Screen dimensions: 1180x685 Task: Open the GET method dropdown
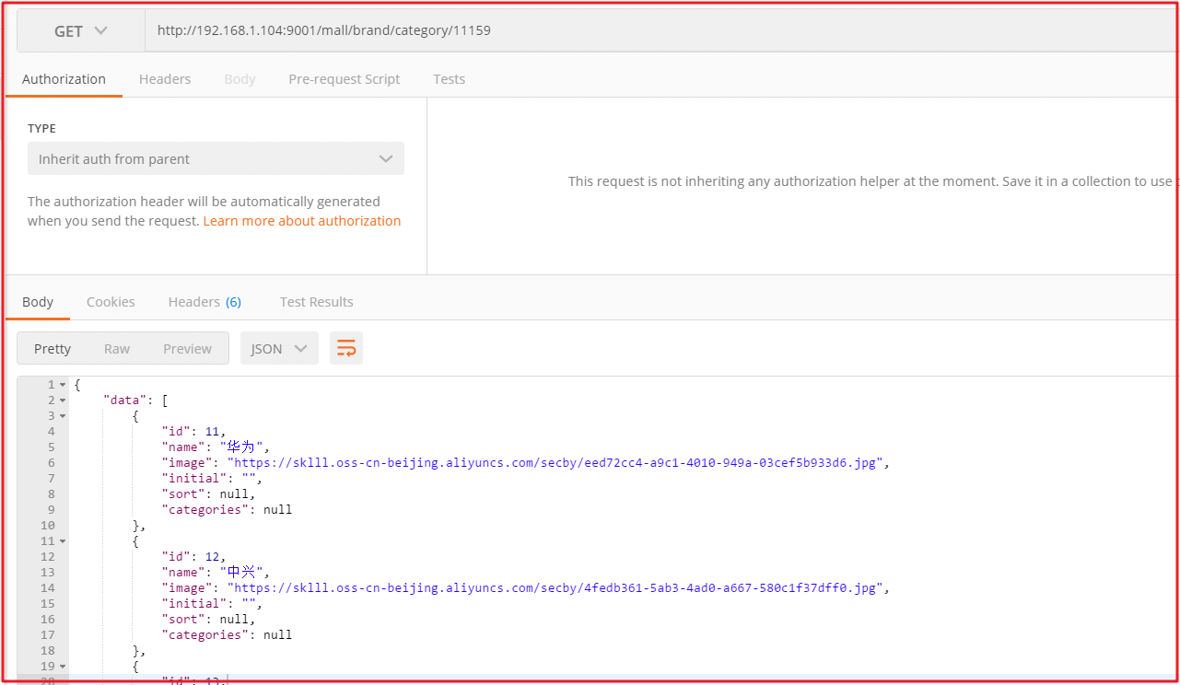81,31
